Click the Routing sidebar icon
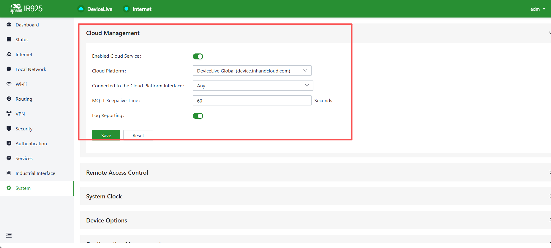The height and width of the screenshot is (248, 551). (x=9, y=99)
